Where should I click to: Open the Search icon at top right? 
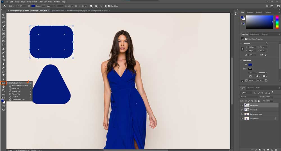click(267, 6)
